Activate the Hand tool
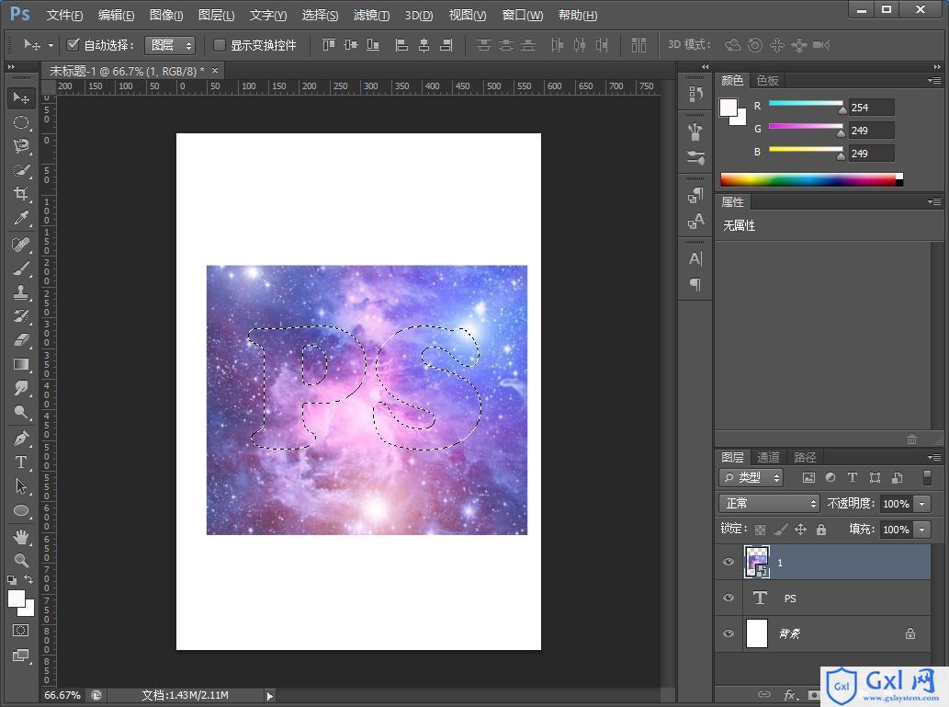The image size is (949, 707). coord(20,537)
